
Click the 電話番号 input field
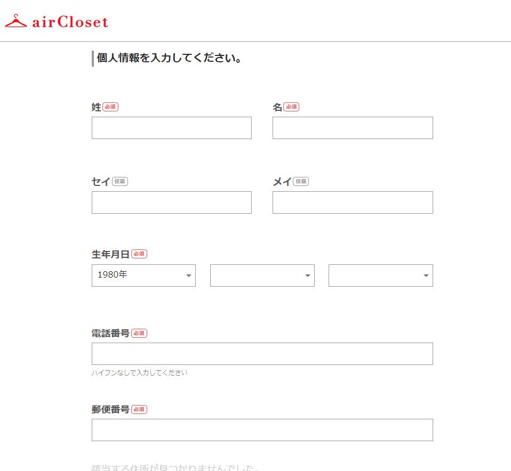[262, 354]
